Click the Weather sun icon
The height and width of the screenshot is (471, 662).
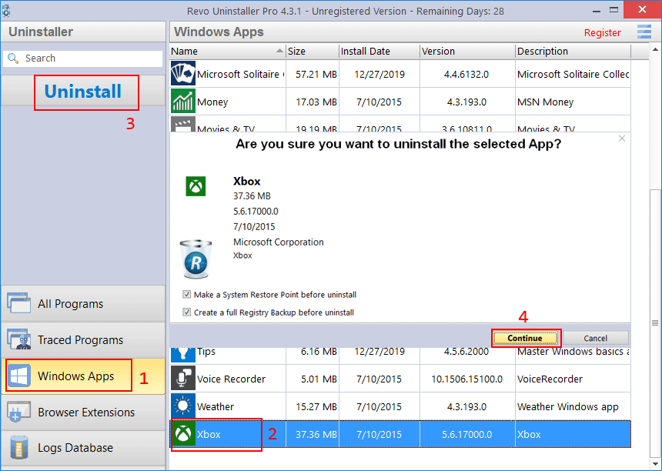182,406
